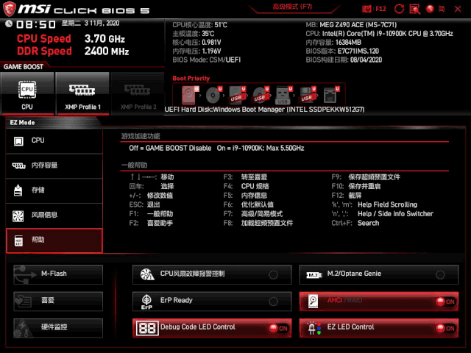Toggle the M.2/Optane Genie switch
This screenshot has height=353, width=471.
click(x=440, y=274)
